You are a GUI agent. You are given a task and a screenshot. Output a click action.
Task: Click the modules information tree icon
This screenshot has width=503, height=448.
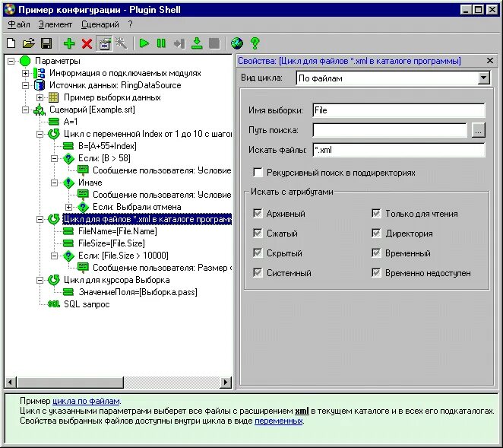(40, 73)
